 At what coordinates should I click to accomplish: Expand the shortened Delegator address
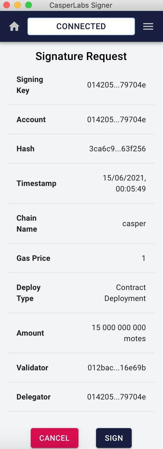(116, 397)
